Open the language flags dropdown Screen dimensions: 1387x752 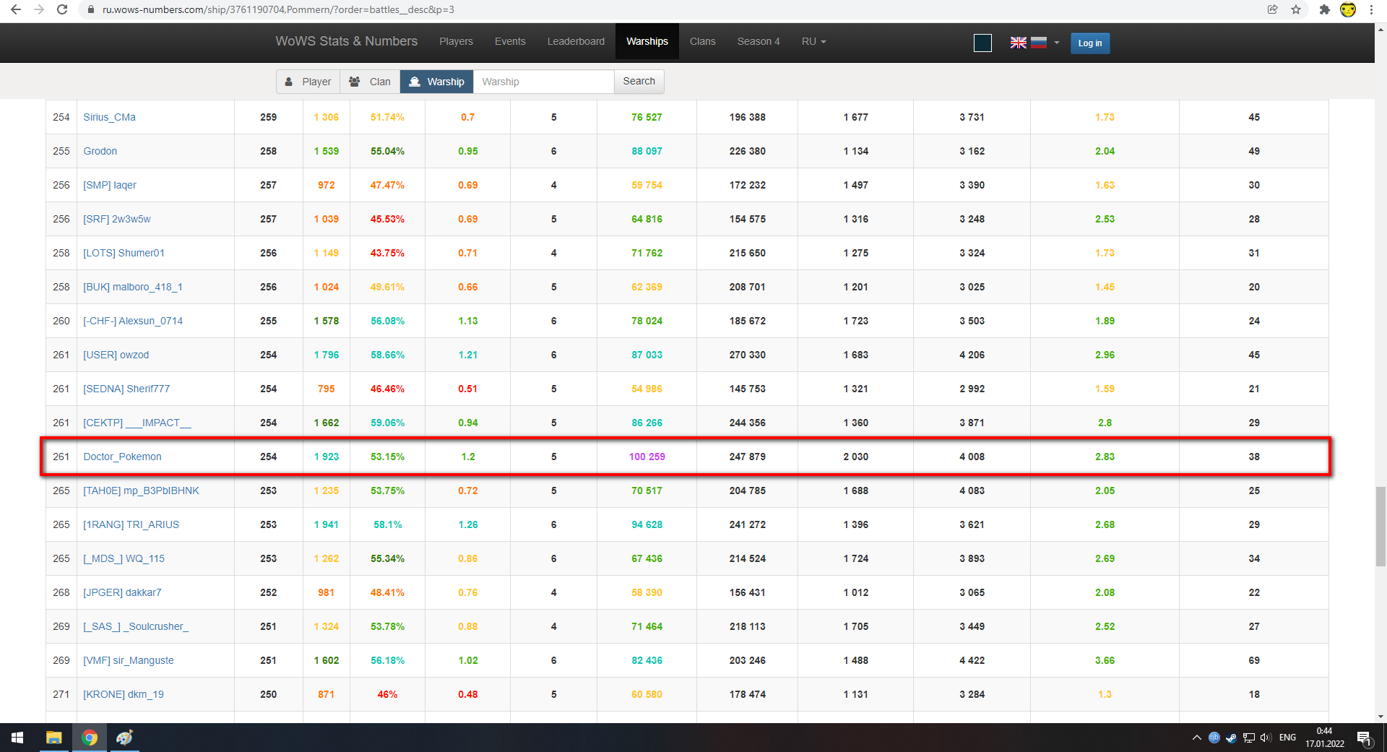[x=1034, y=43]
